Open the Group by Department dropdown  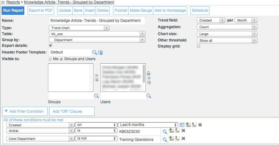pyautogui.click(x=97, y=40)
